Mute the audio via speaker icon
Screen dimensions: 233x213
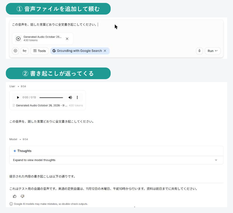[70, 97]
